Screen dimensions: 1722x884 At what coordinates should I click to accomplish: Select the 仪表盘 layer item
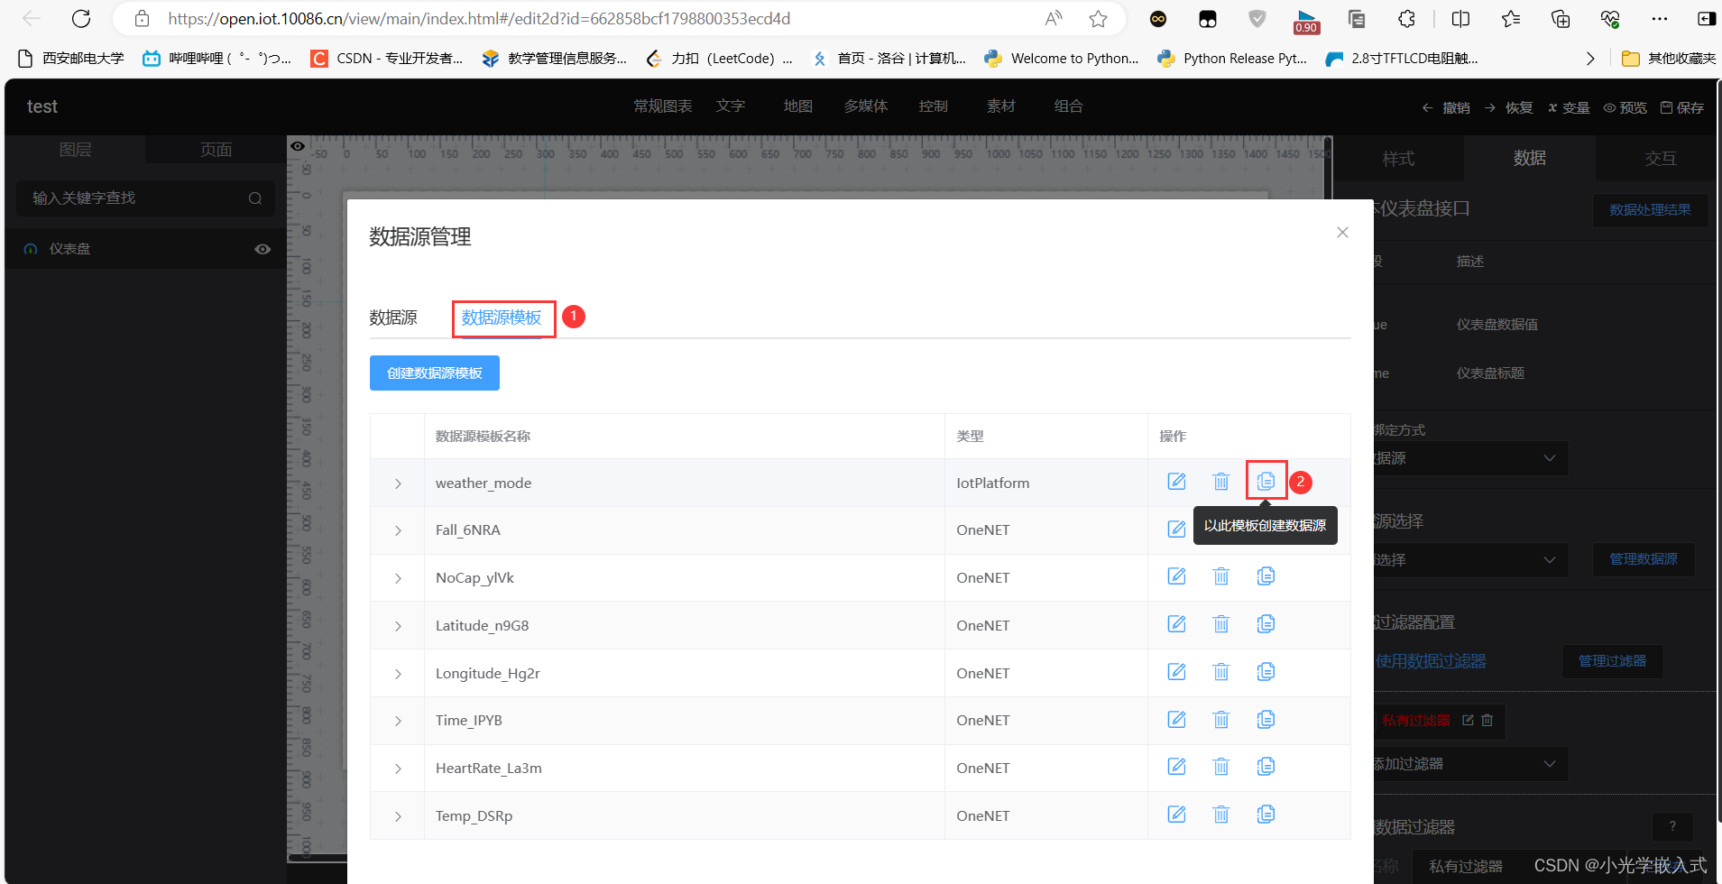(146, 249)
